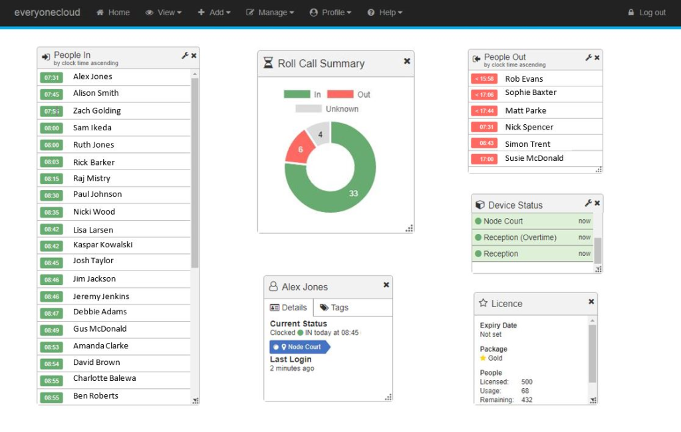Click resize handle of Roll Call Summary
Viewport: 681px width, 432px height.
(x=409, y=229)
